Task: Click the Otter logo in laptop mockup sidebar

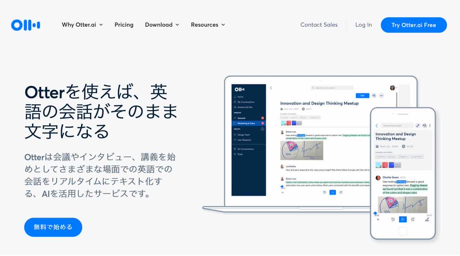Action: pos(239,89)
